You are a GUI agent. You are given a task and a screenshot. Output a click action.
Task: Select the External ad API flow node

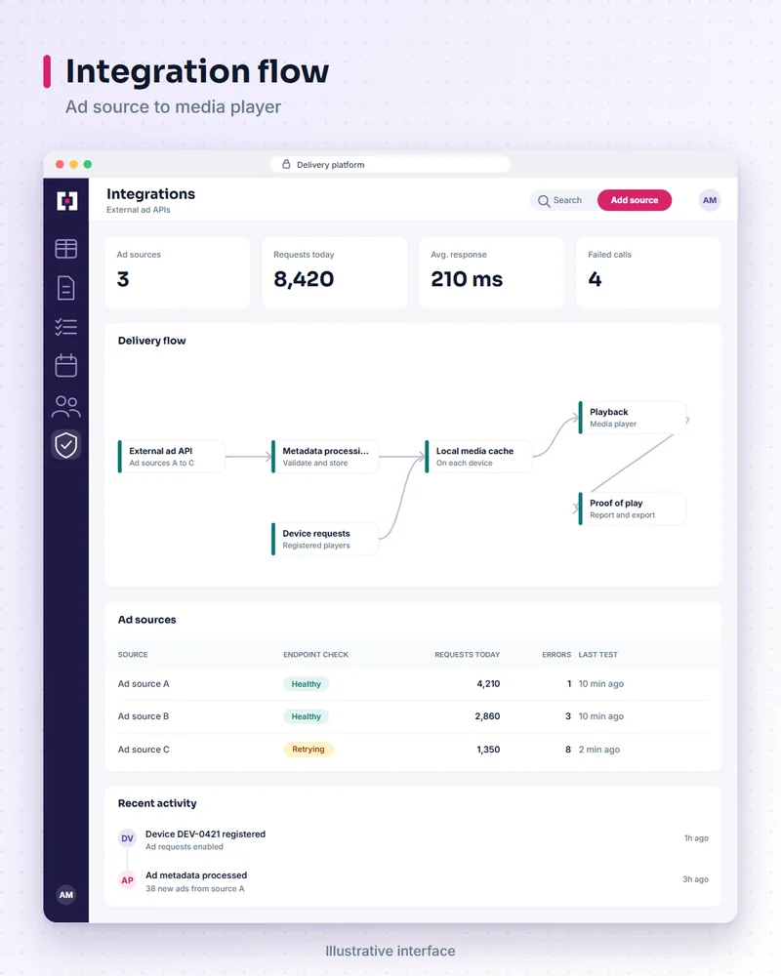tap(171, 457)
